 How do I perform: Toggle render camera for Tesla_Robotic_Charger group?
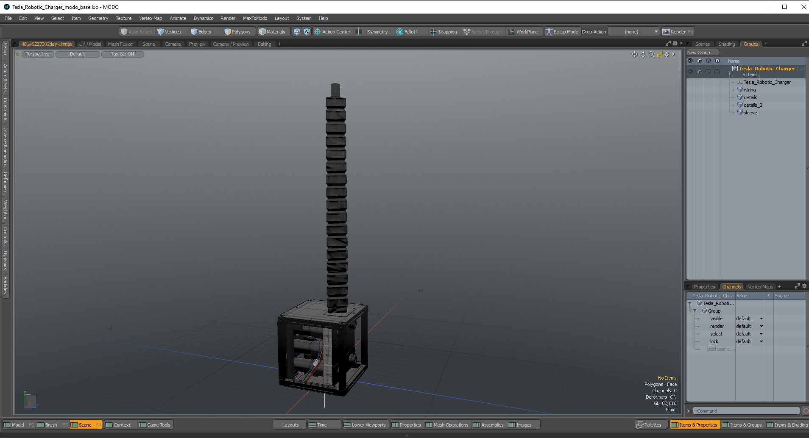[700, 72]
